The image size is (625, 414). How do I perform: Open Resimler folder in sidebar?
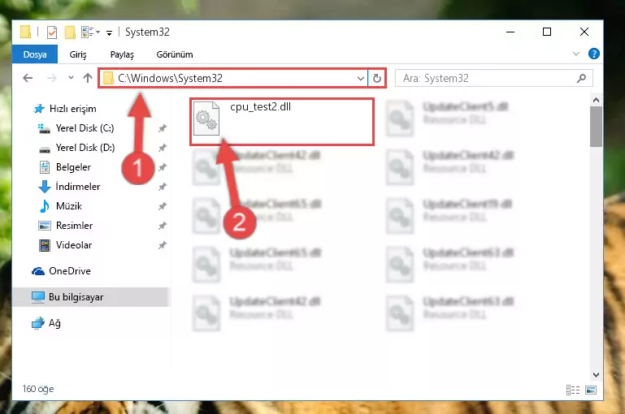pos(66,226)
